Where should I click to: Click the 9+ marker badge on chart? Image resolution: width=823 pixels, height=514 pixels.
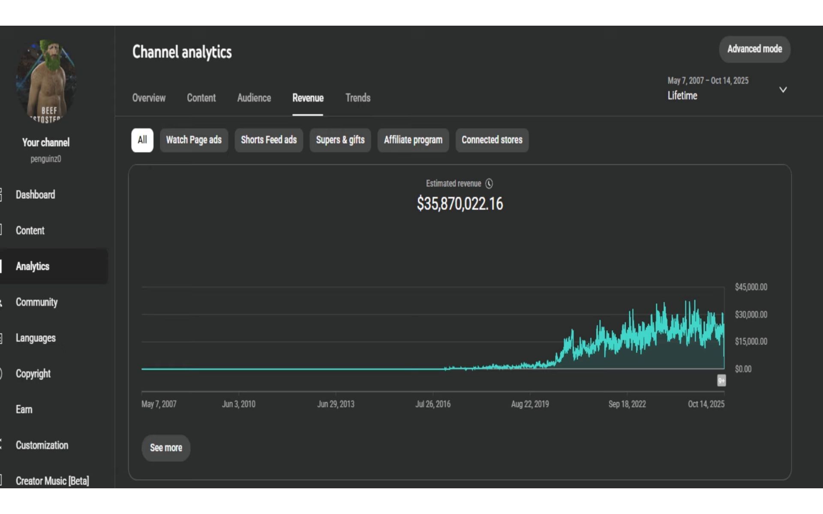[721, 380]
